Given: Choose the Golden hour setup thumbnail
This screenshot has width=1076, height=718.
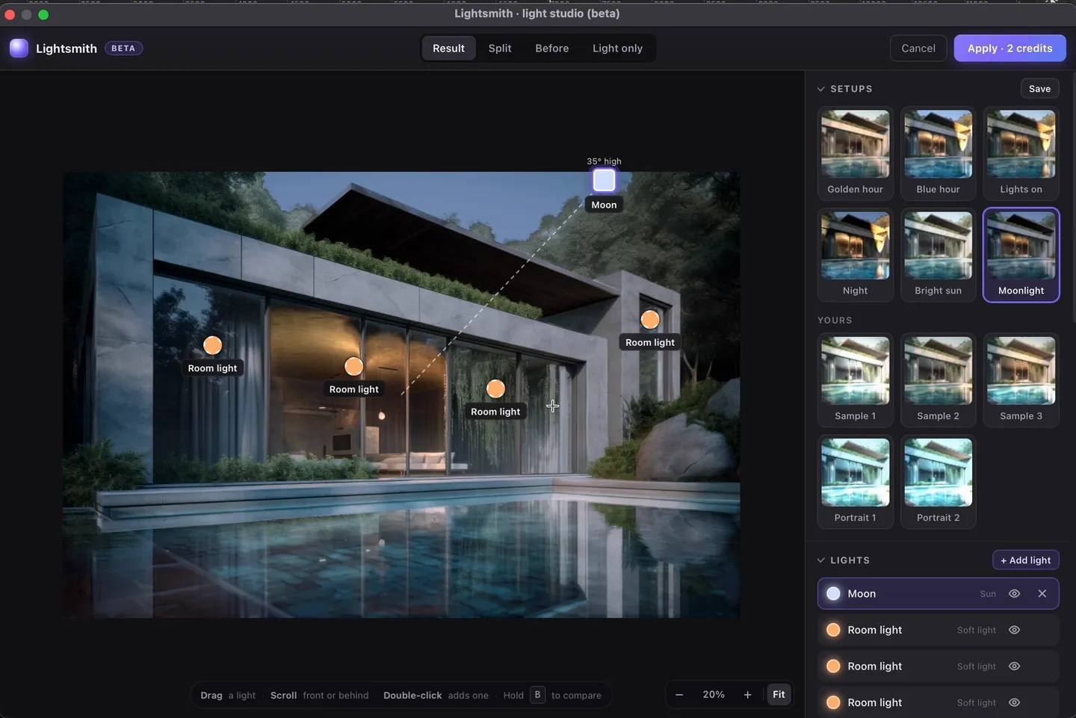Looking at the screenshot, I should coord(856,153).
